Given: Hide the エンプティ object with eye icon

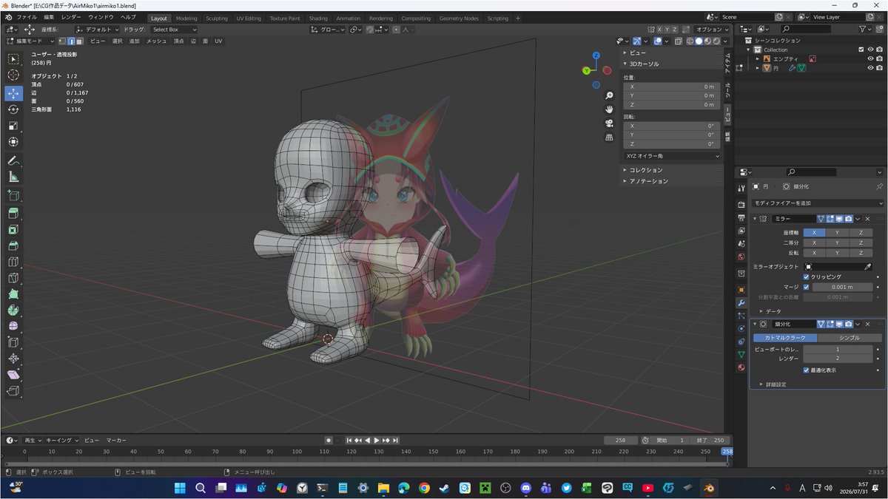Looking at the screenshot, I should [869, 58].
